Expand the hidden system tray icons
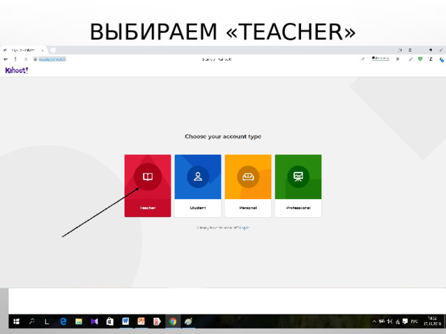Viewport: 446px width, 334px height. coord(374,321)
